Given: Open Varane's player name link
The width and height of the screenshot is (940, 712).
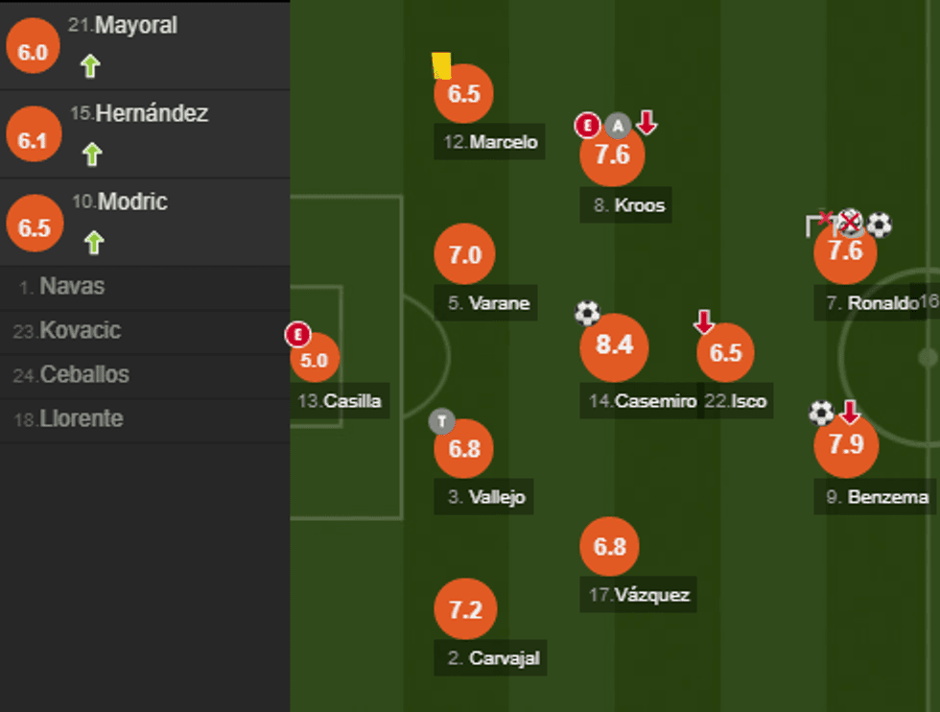Looking at the screenshot, I should click(499, 304).
